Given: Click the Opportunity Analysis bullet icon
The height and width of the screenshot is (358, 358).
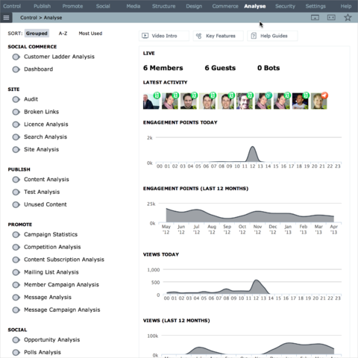Looking at the screenshot, I should [x=16, y=340].
